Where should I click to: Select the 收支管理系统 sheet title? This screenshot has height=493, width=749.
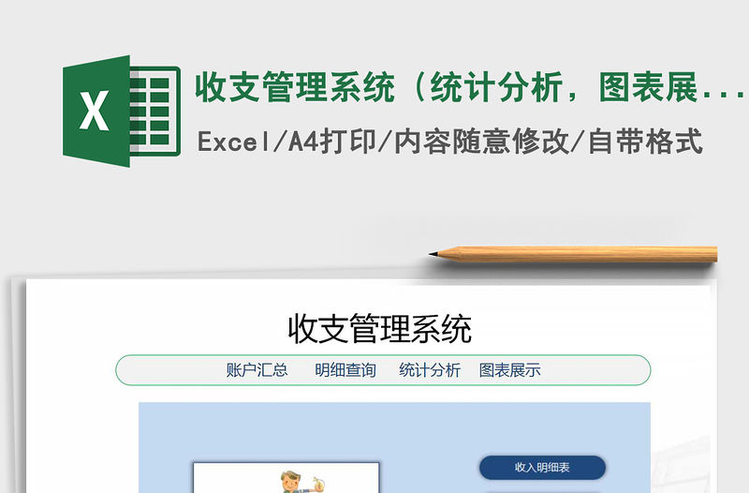(380, 328)
